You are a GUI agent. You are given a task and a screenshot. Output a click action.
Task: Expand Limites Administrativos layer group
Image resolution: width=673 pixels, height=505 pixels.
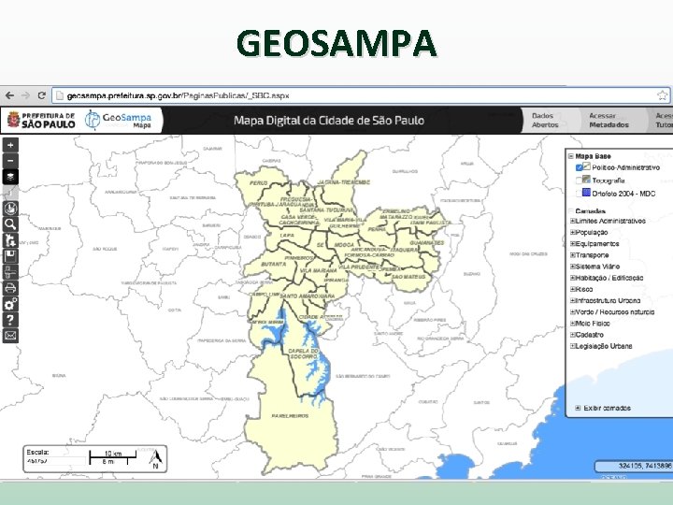[573, 221]
